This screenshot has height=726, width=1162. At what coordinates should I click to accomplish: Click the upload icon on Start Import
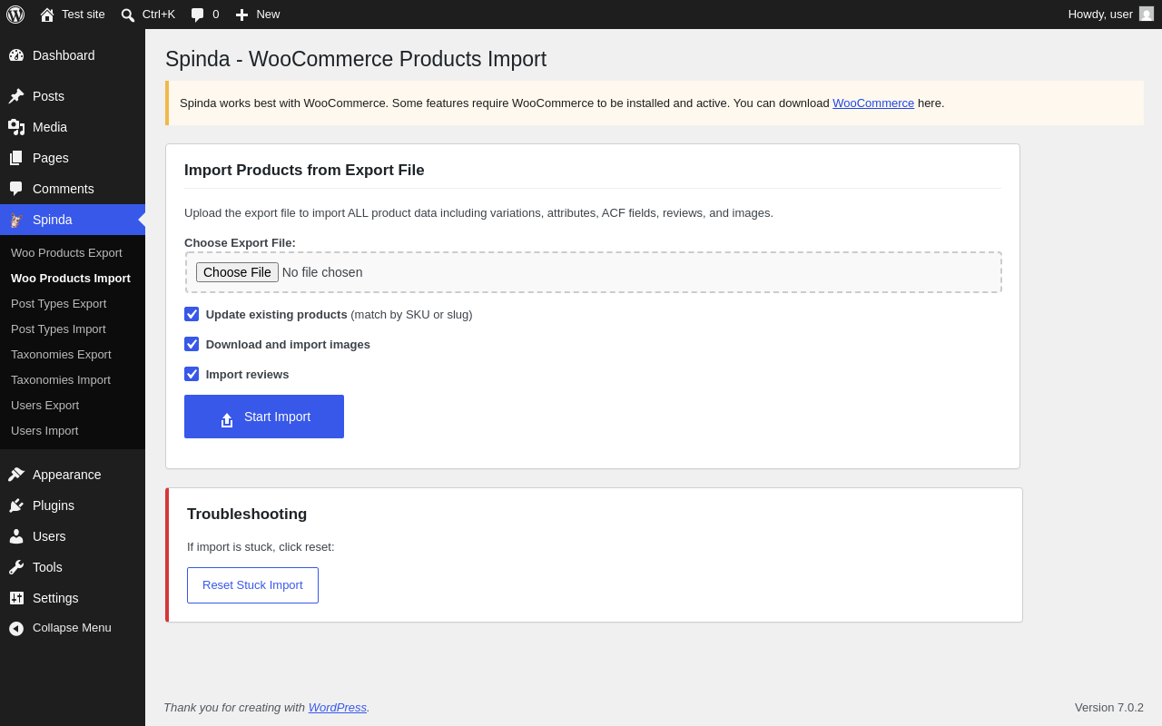(227, 420)
